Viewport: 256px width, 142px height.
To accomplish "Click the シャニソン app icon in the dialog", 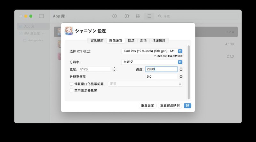I will (x=69, y=31).
